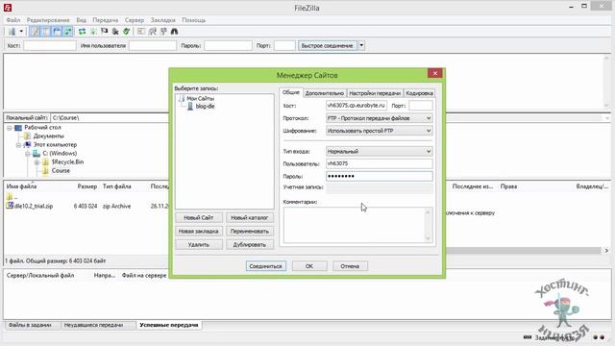Click OK in Менеджер Сайтов
This screenshot has width=615, height=346.
(309, 266)
